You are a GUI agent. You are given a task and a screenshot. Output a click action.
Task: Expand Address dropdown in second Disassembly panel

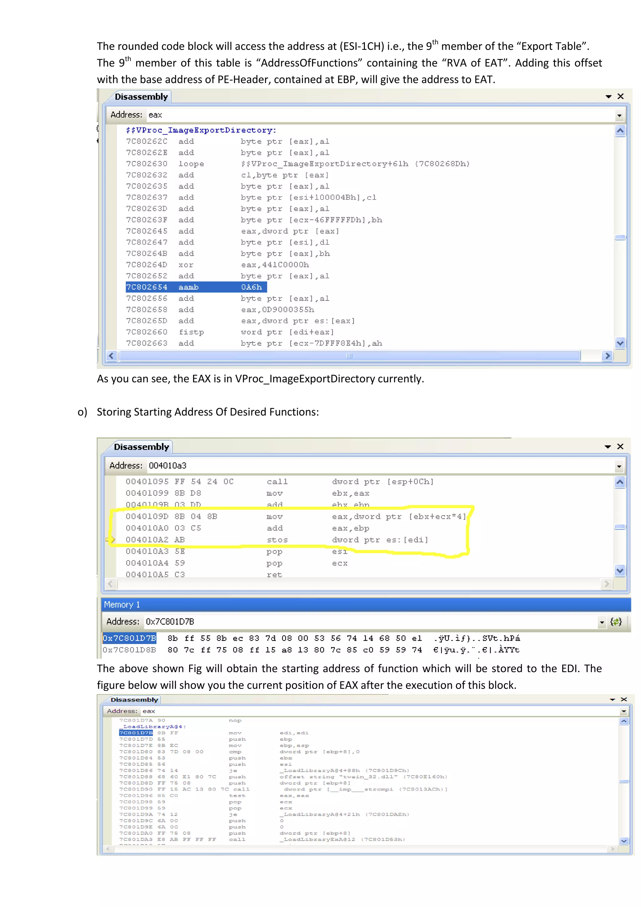coord(619,467)
